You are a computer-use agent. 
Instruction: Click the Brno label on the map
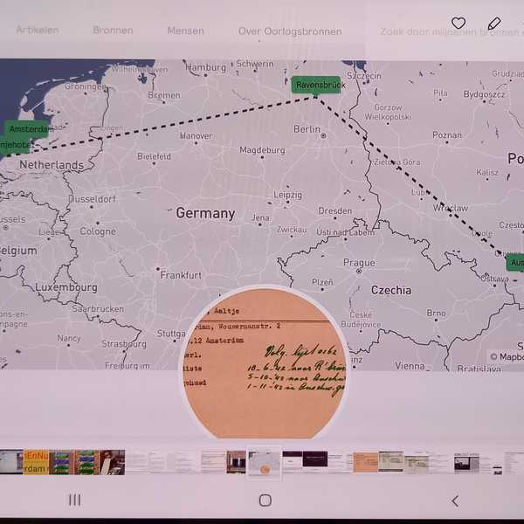pos(436,313)
